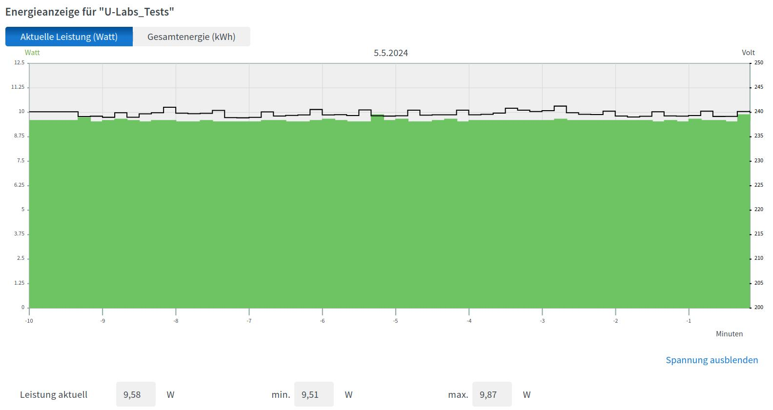Click the 11.25 value on the Watt axis
This screenshot has width=773, height=410.
click(19, 87)
